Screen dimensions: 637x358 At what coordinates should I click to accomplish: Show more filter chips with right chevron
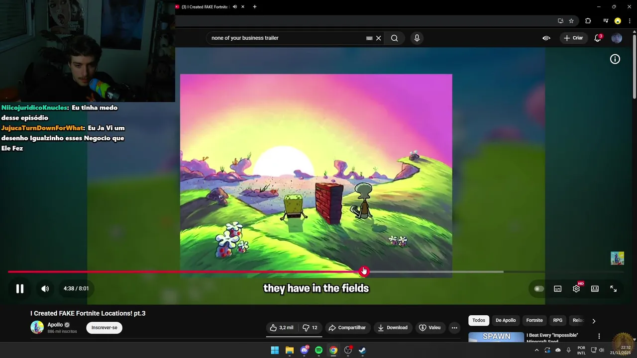(x=594, y=321)
